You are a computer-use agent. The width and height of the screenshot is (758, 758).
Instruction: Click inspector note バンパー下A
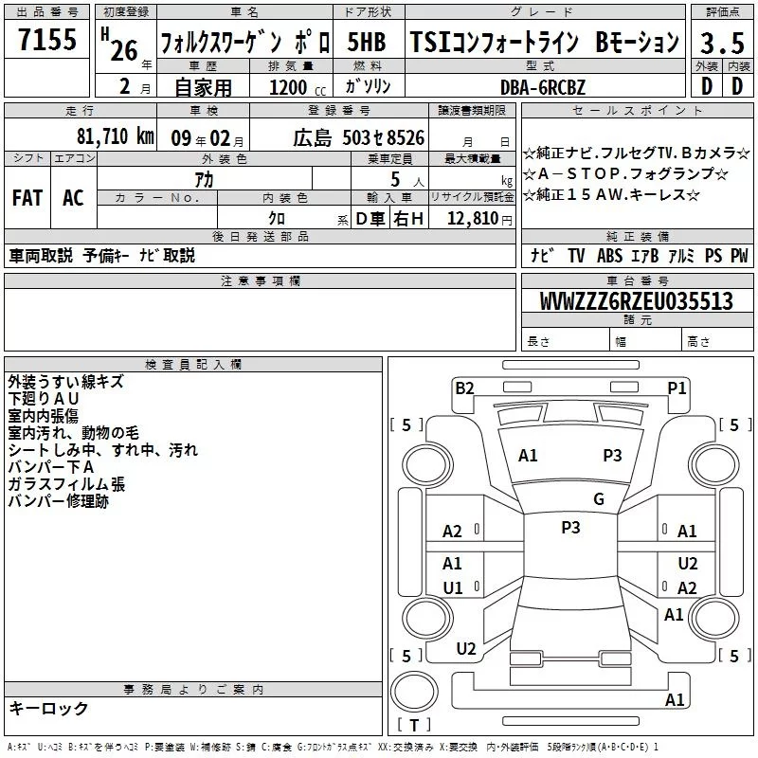point(51,467)
